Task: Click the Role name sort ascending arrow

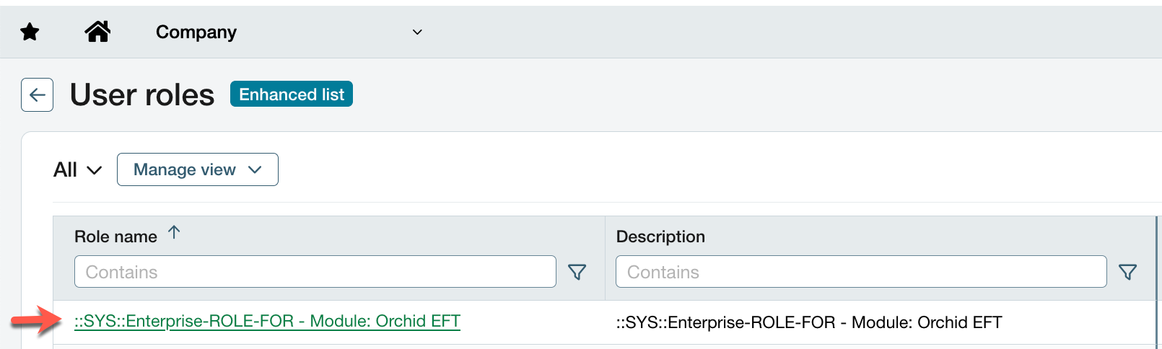Action: click(174, 232)
